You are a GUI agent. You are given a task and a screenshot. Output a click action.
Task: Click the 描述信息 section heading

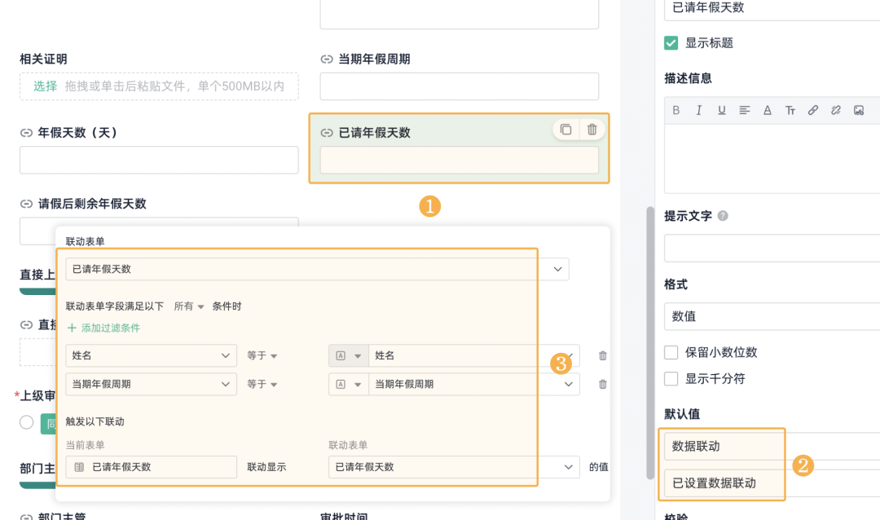(x=688, y=78)
